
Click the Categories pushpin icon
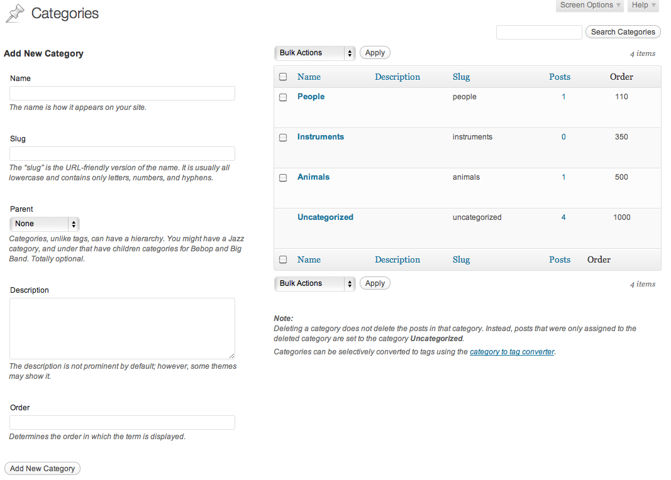pos(15,13)
